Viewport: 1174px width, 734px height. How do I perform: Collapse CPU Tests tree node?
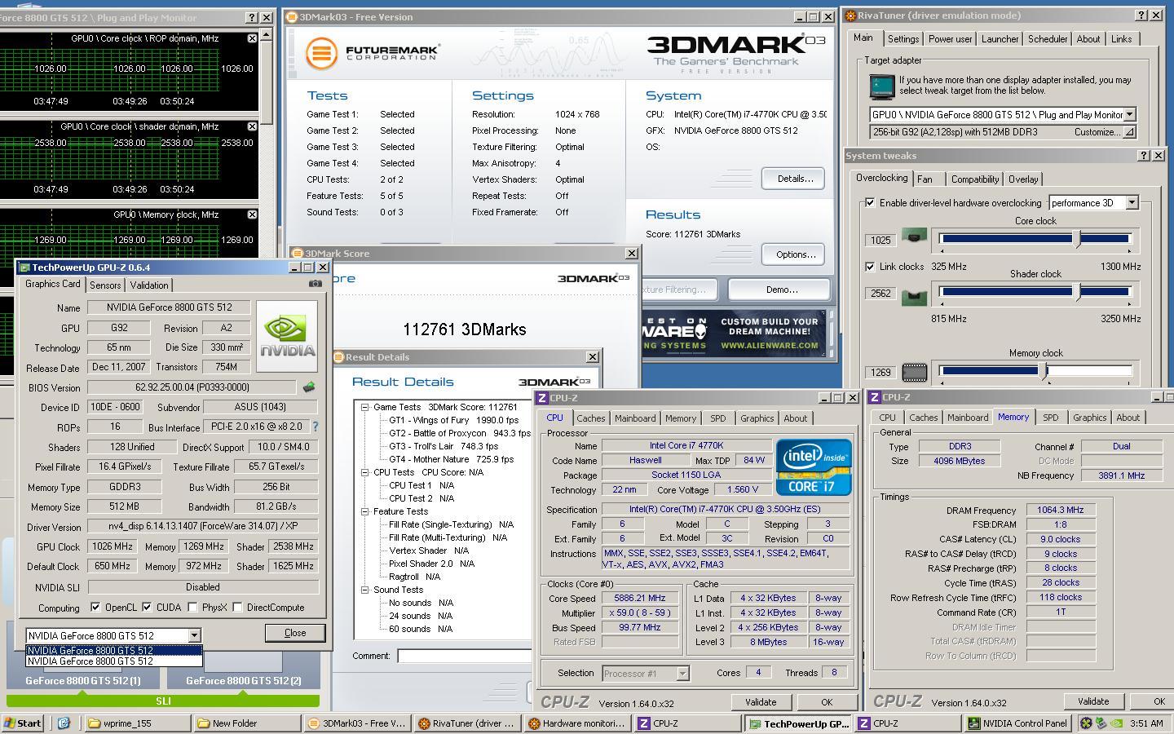(365, 472)
